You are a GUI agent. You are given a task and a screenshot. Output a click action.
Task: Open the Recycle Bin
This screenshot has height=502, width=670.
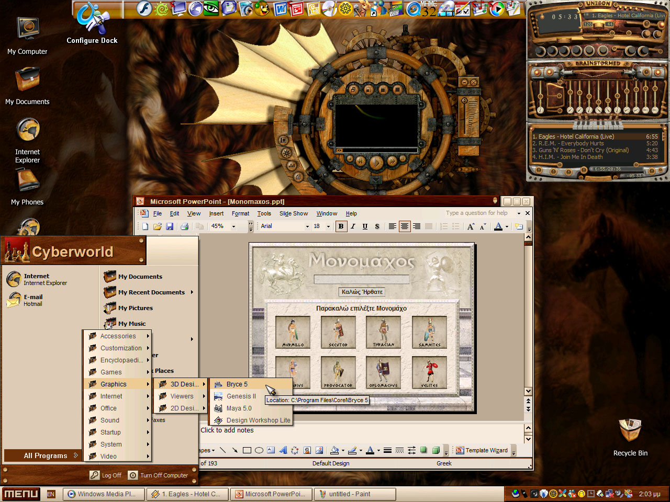tap(630, 437)
